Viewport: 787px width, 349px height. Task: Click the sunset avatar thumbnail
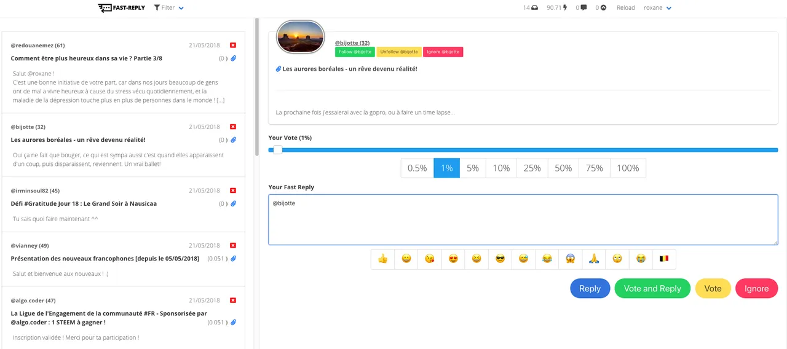tap(301, 37)
